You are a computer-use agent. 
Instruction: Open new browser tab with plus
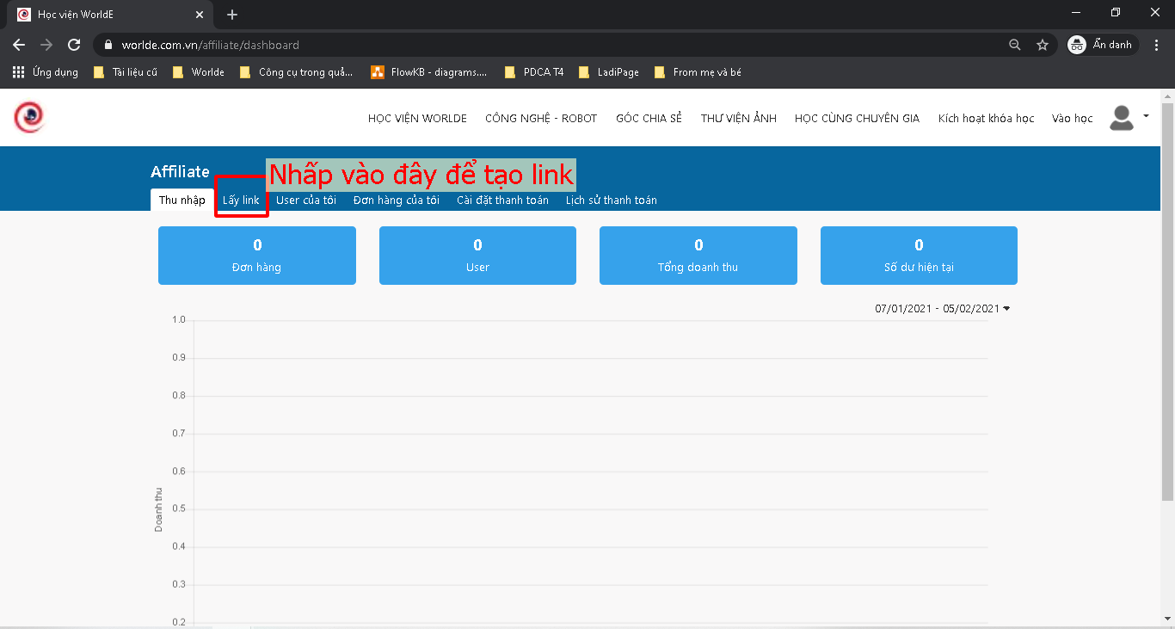[x=232, y=15]
